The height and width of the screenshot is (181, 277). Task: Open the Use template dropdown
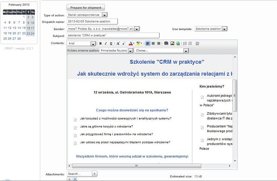(224, 29)
